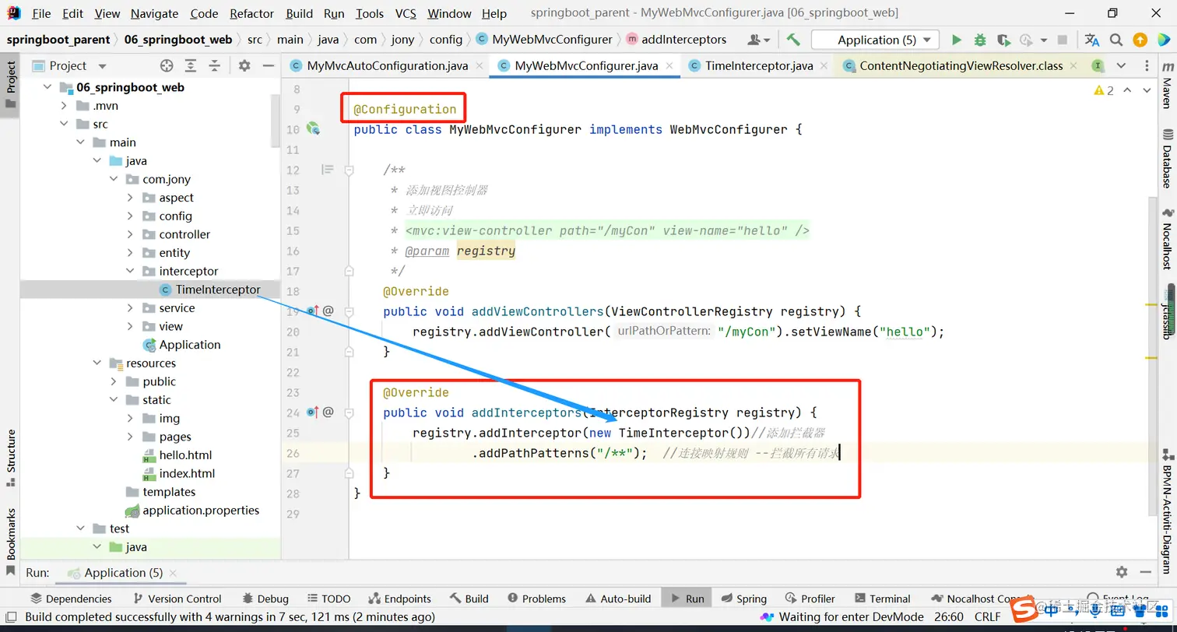Click locate target icon in Project panel

pos(167,66)
